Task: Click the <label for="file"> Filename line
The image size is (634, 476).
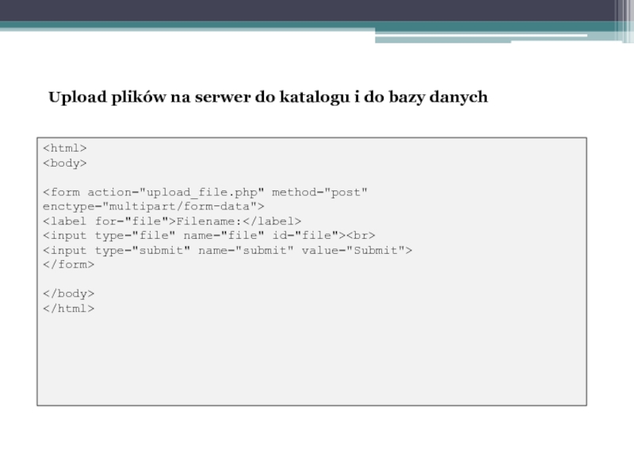Action: tap(172, 221)
